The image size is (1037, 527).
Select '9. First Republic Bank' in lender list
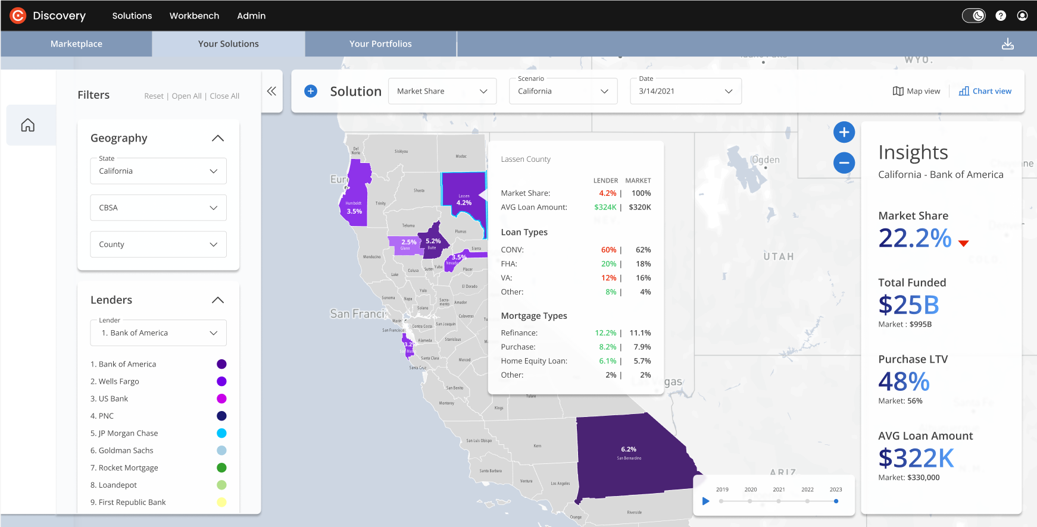coord(128,502)
